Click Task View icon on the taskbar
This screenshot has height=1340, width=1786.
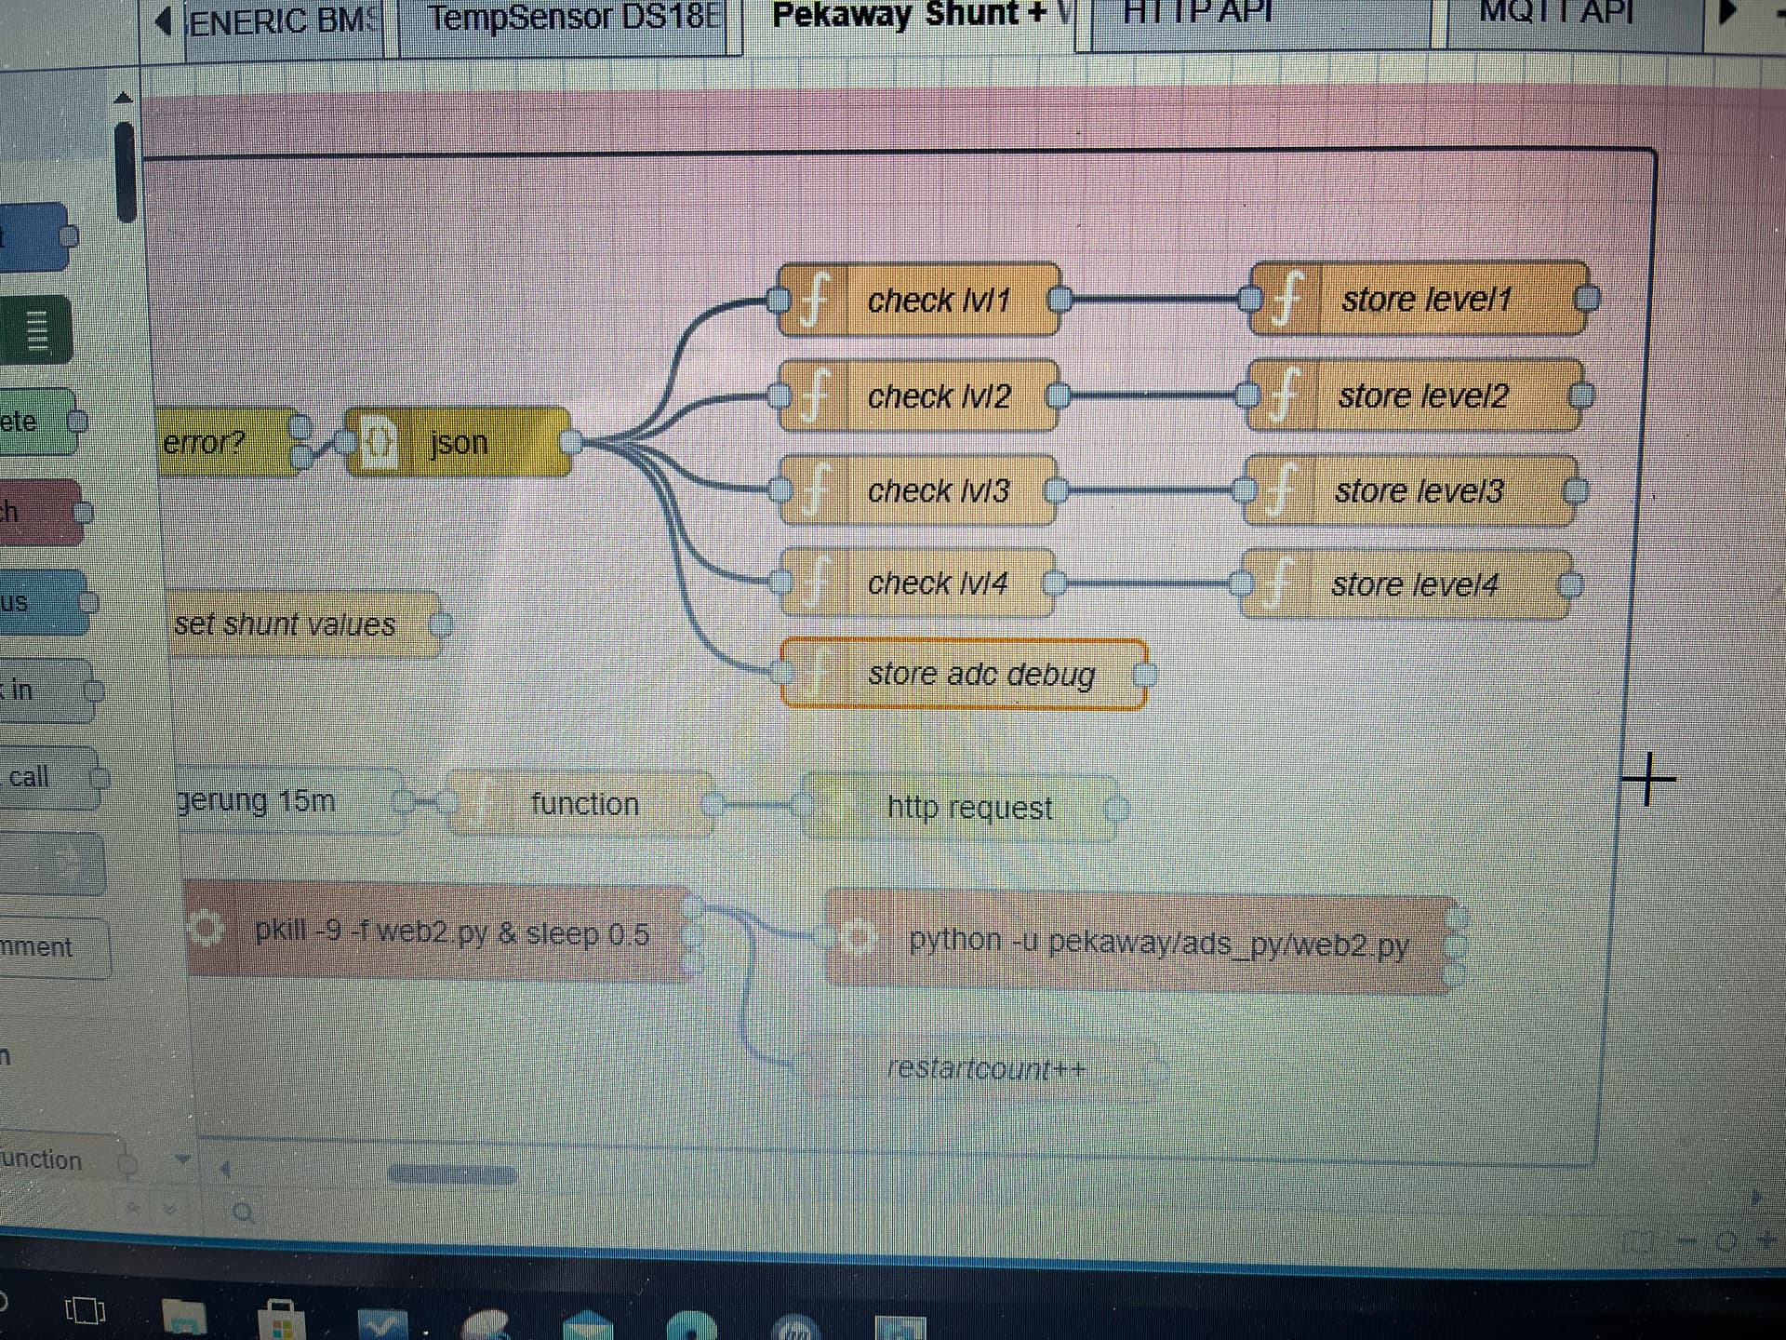coord(85,1310)
